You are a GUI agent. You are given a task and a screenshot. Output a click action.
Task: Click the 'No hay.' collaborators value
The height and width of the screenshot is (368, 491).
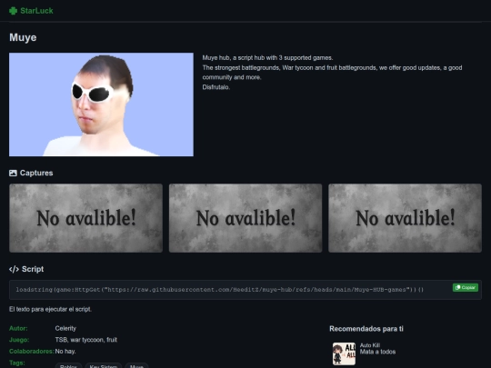pos(65,352)
